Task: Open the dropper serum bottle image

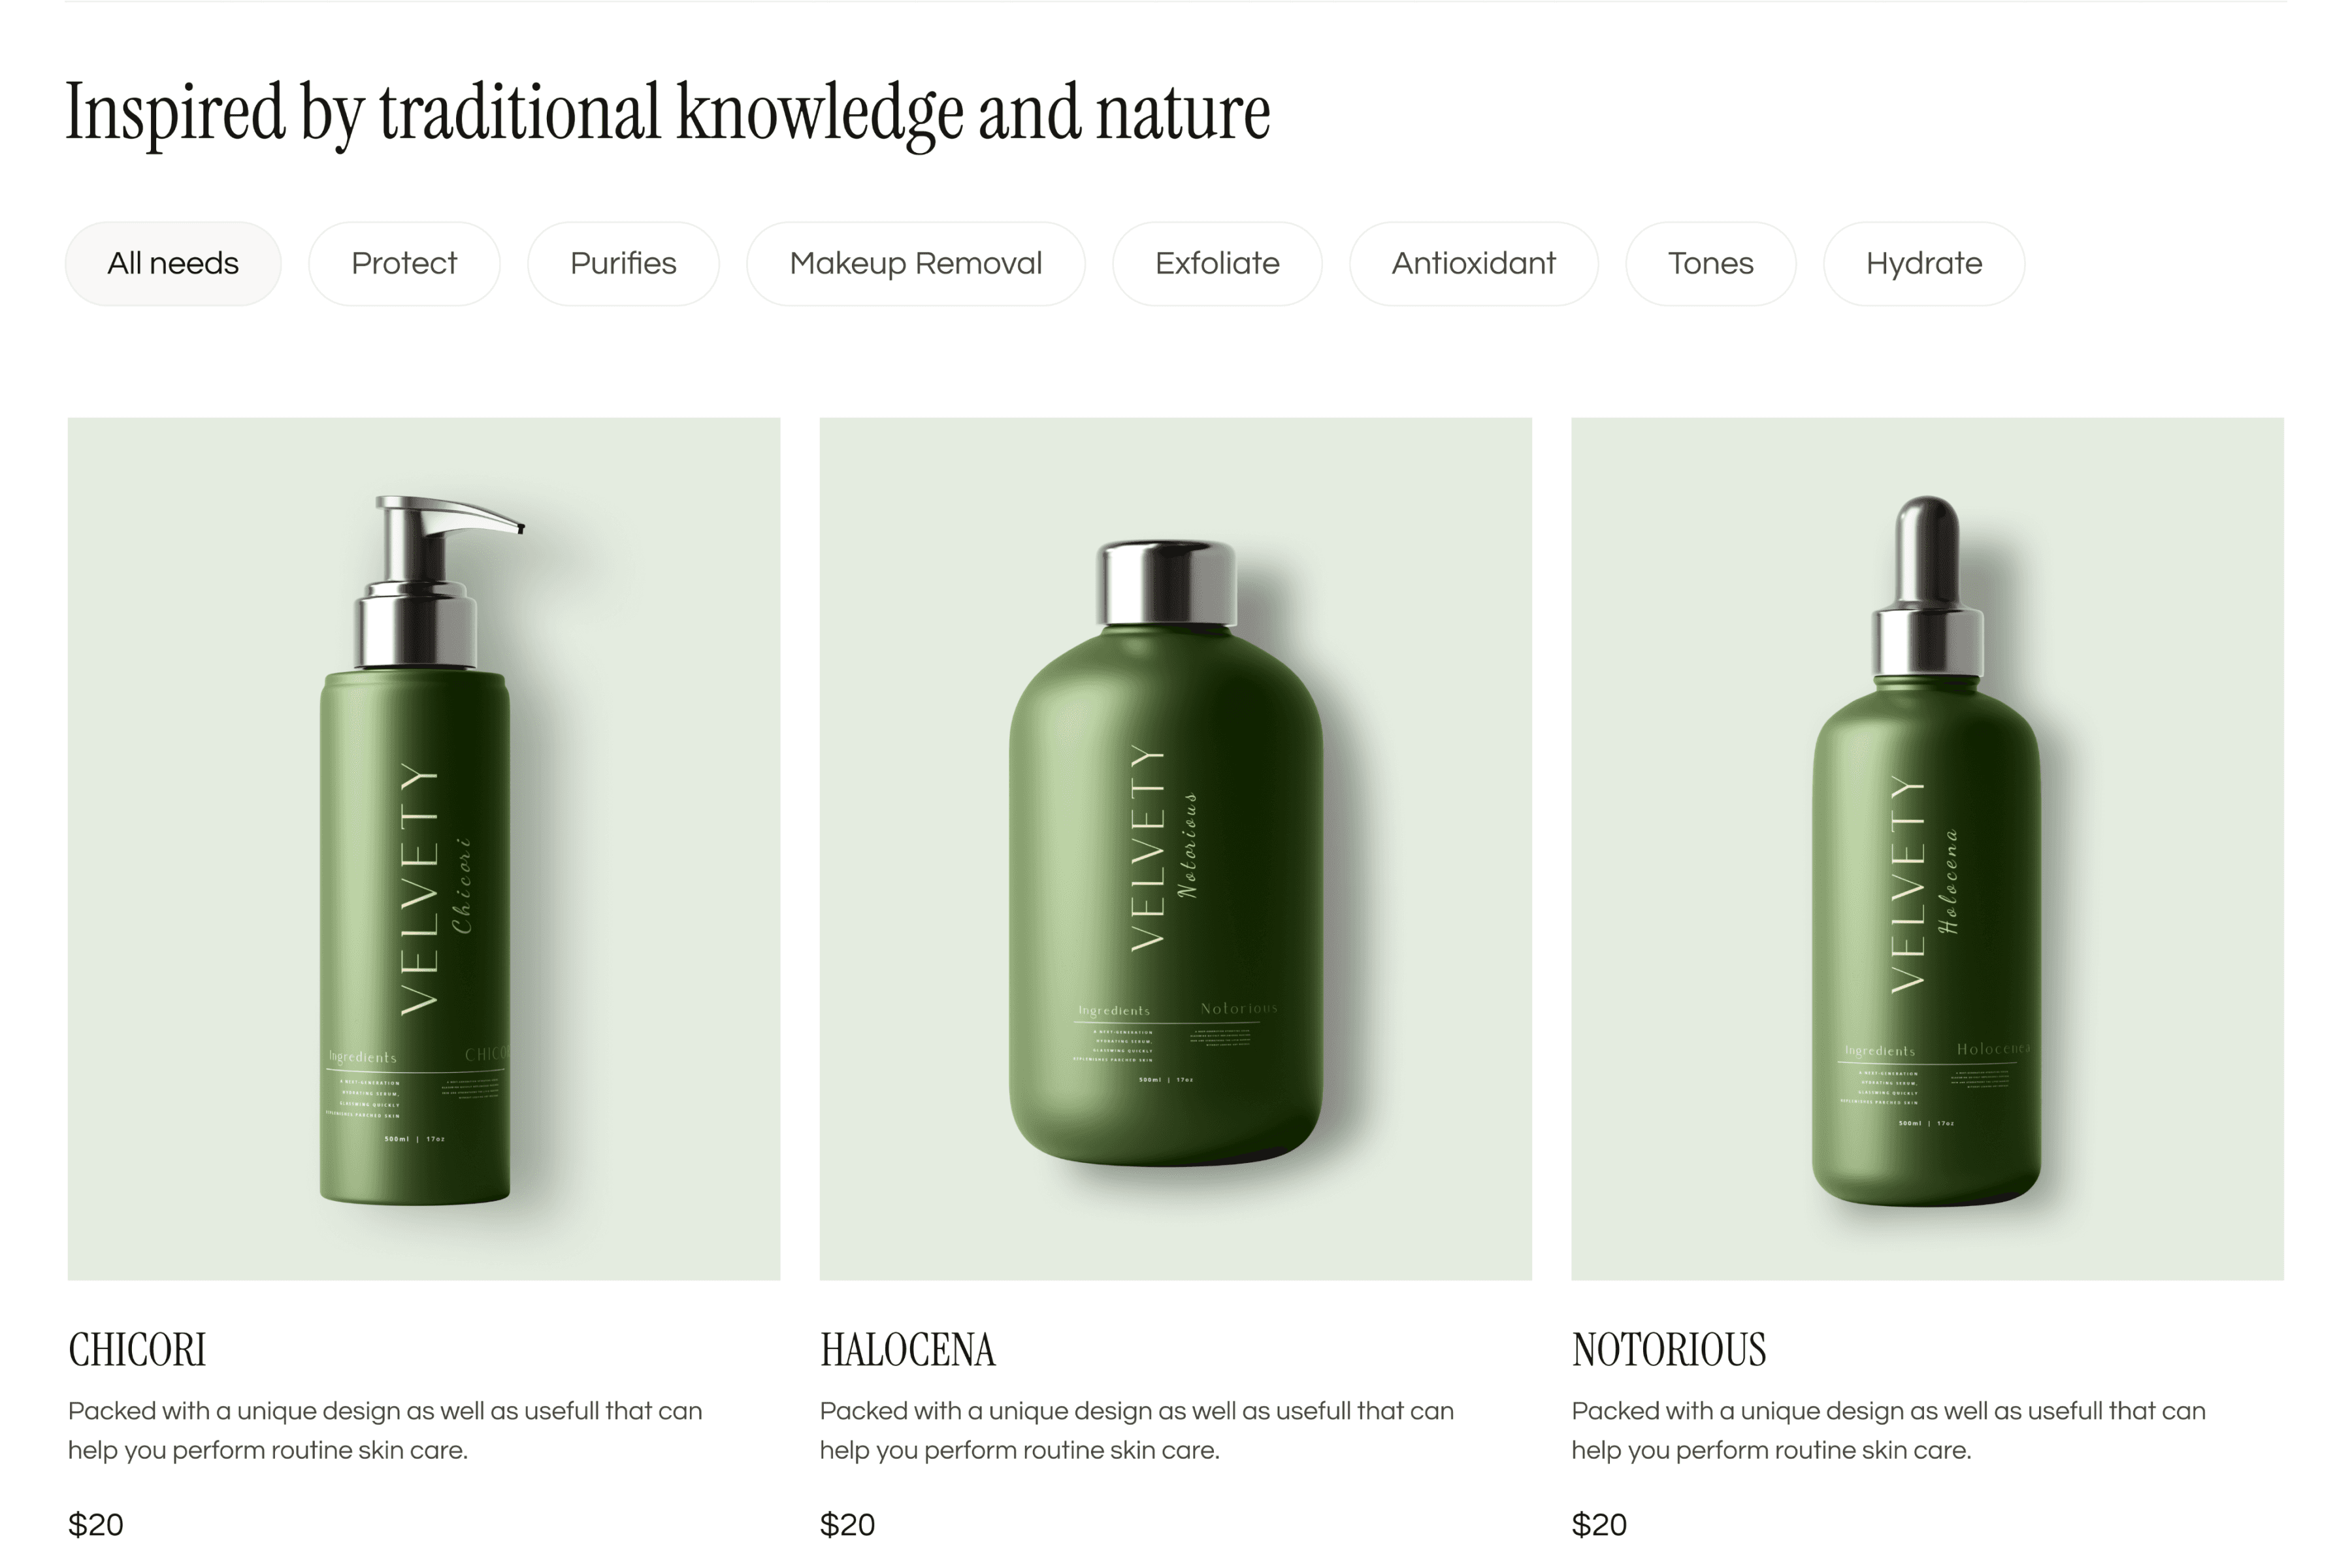Action: pyautogui.click(x=1928, y=849)
